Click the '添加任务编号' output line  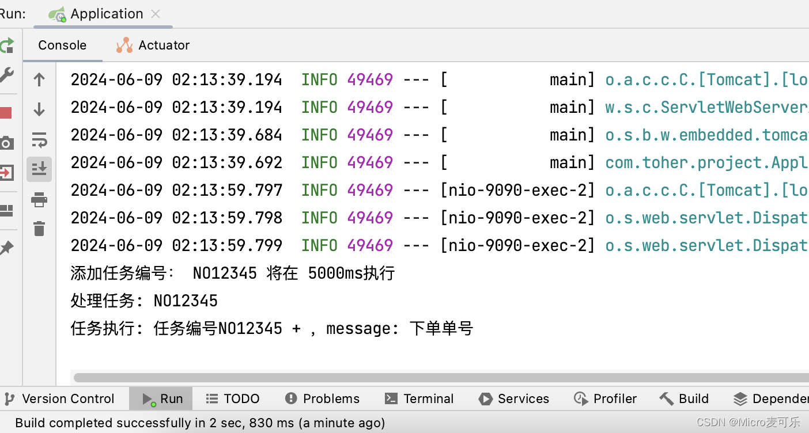233,273
